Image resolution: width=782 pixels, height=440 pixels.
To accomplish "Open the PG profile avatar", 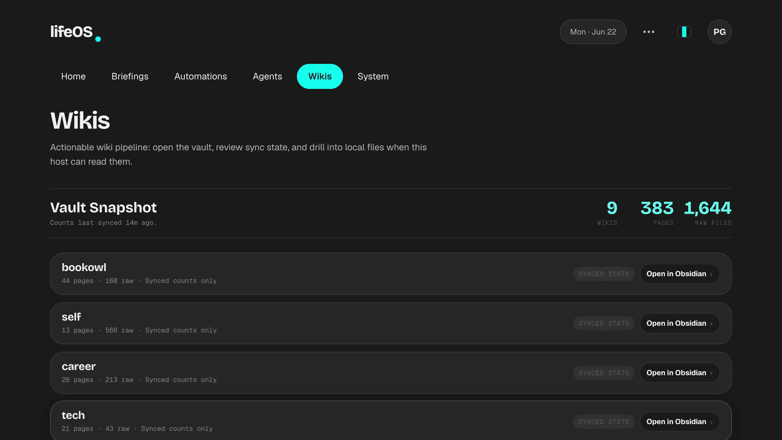I will pyautogui.click(x=719, y=32).
